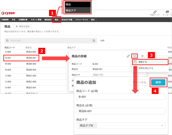Click the pencil edit icon in product details
The height and width of the screenshot is (135, 172).
point(128,56)
